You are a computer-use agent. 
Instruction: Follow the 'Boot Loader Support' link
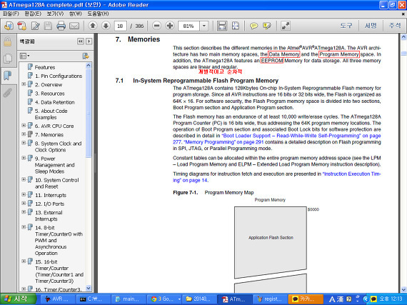point(301,136)
